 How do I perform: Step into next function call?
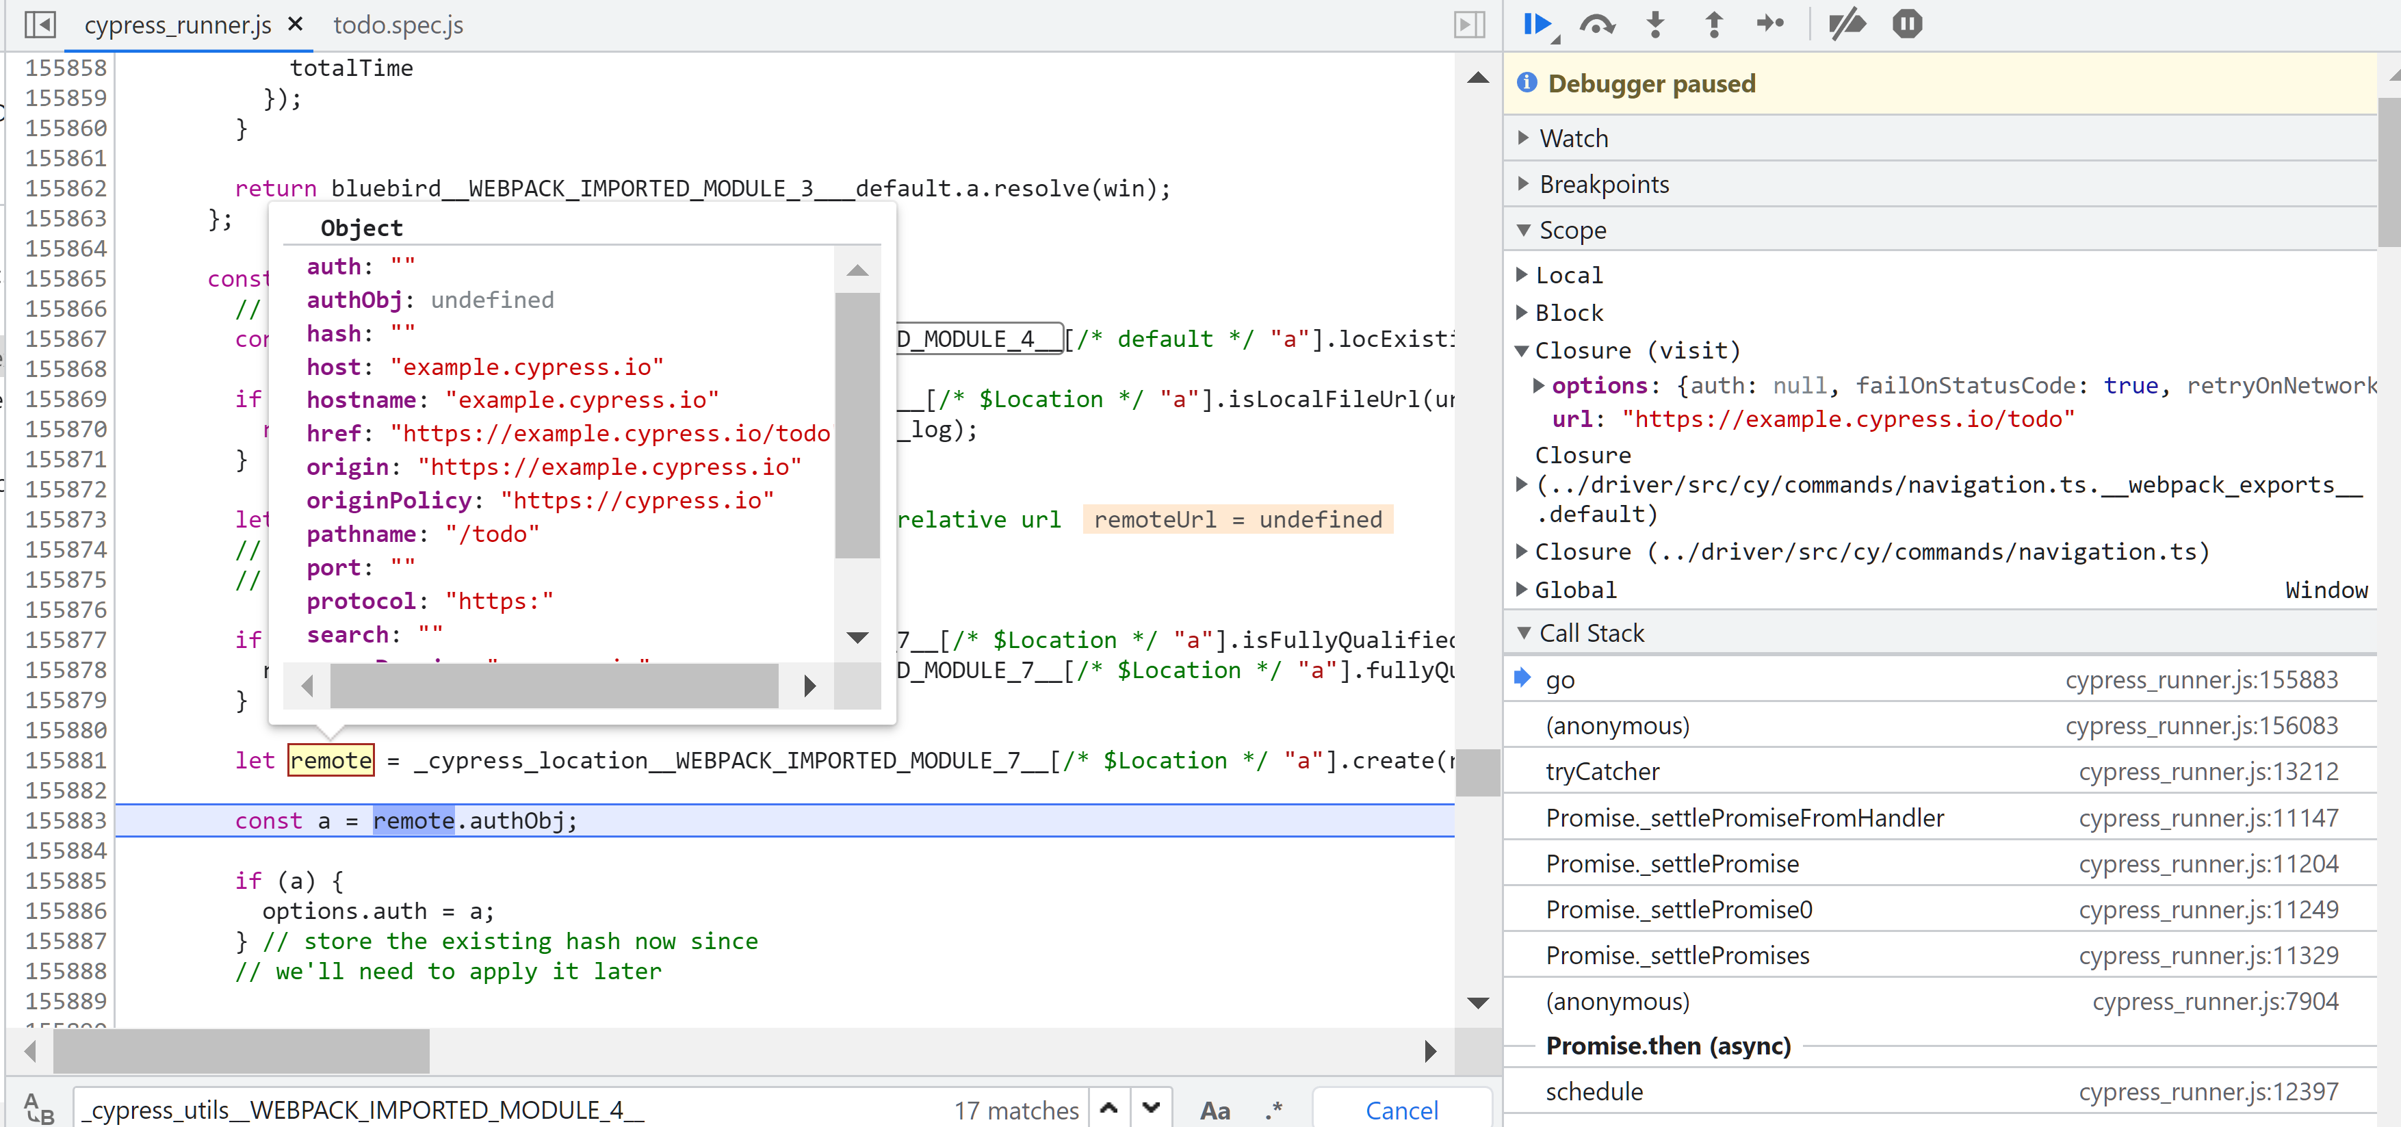[1655, 24]
